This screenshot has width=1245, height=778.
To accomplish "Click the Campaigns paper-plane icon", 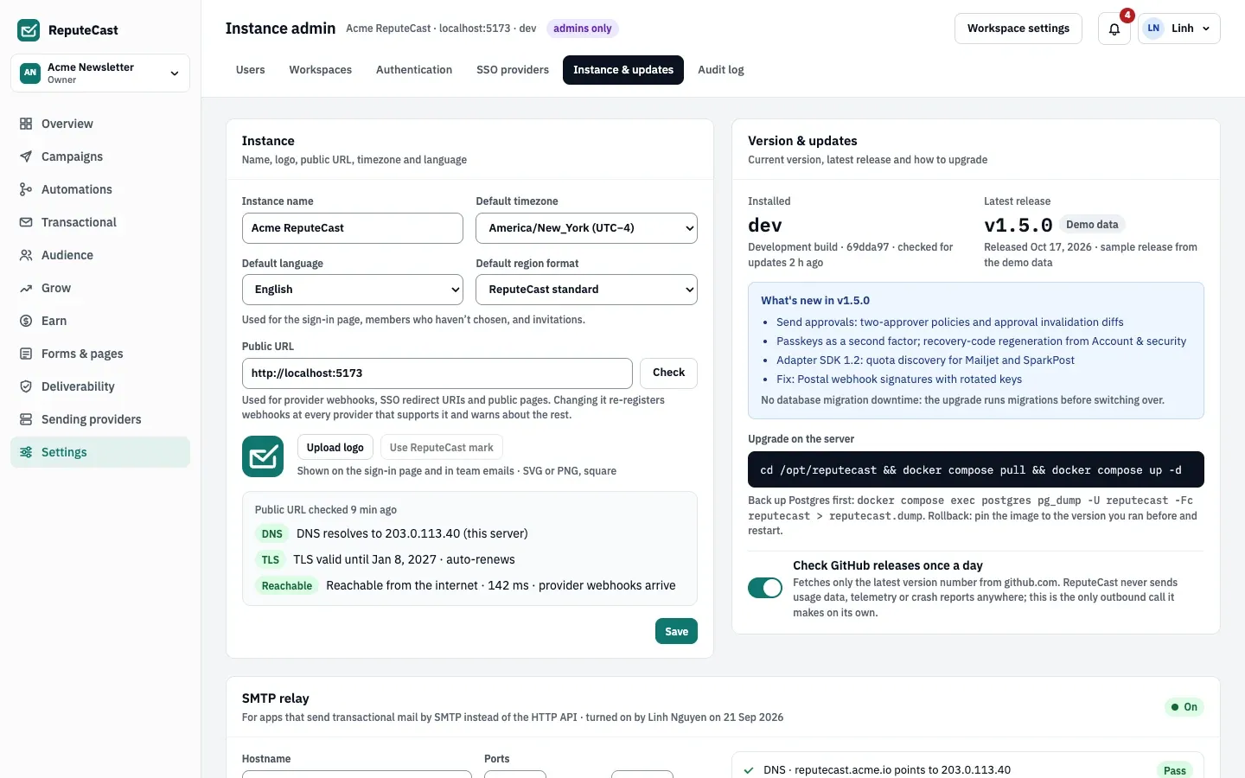I will pyautogui.click(x=26, y=156).
